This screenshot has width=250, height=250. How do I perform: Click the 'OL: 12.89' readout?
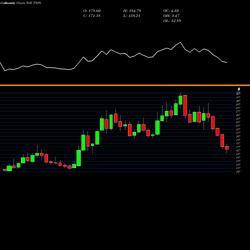point(172,21)
